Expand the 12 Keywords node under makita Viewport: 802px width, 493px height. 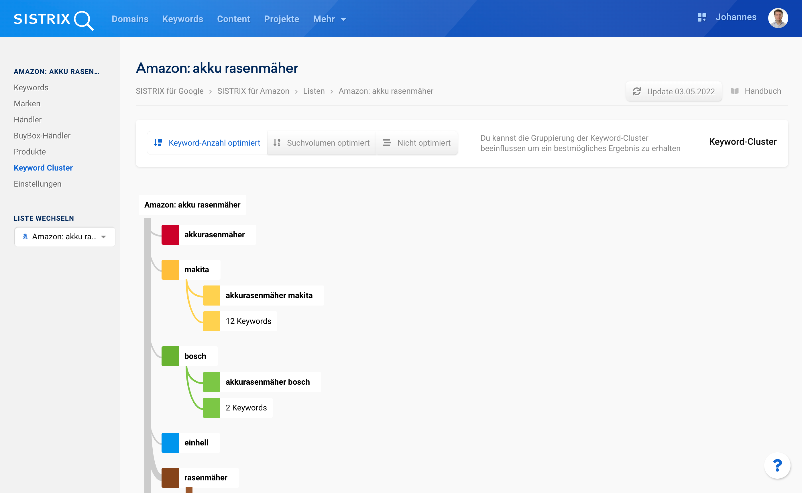pyautogui.click(x=248, y=321)
